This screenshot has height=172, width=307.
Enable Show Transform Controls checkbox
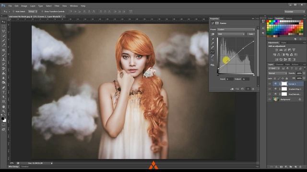tap(42, 11)
